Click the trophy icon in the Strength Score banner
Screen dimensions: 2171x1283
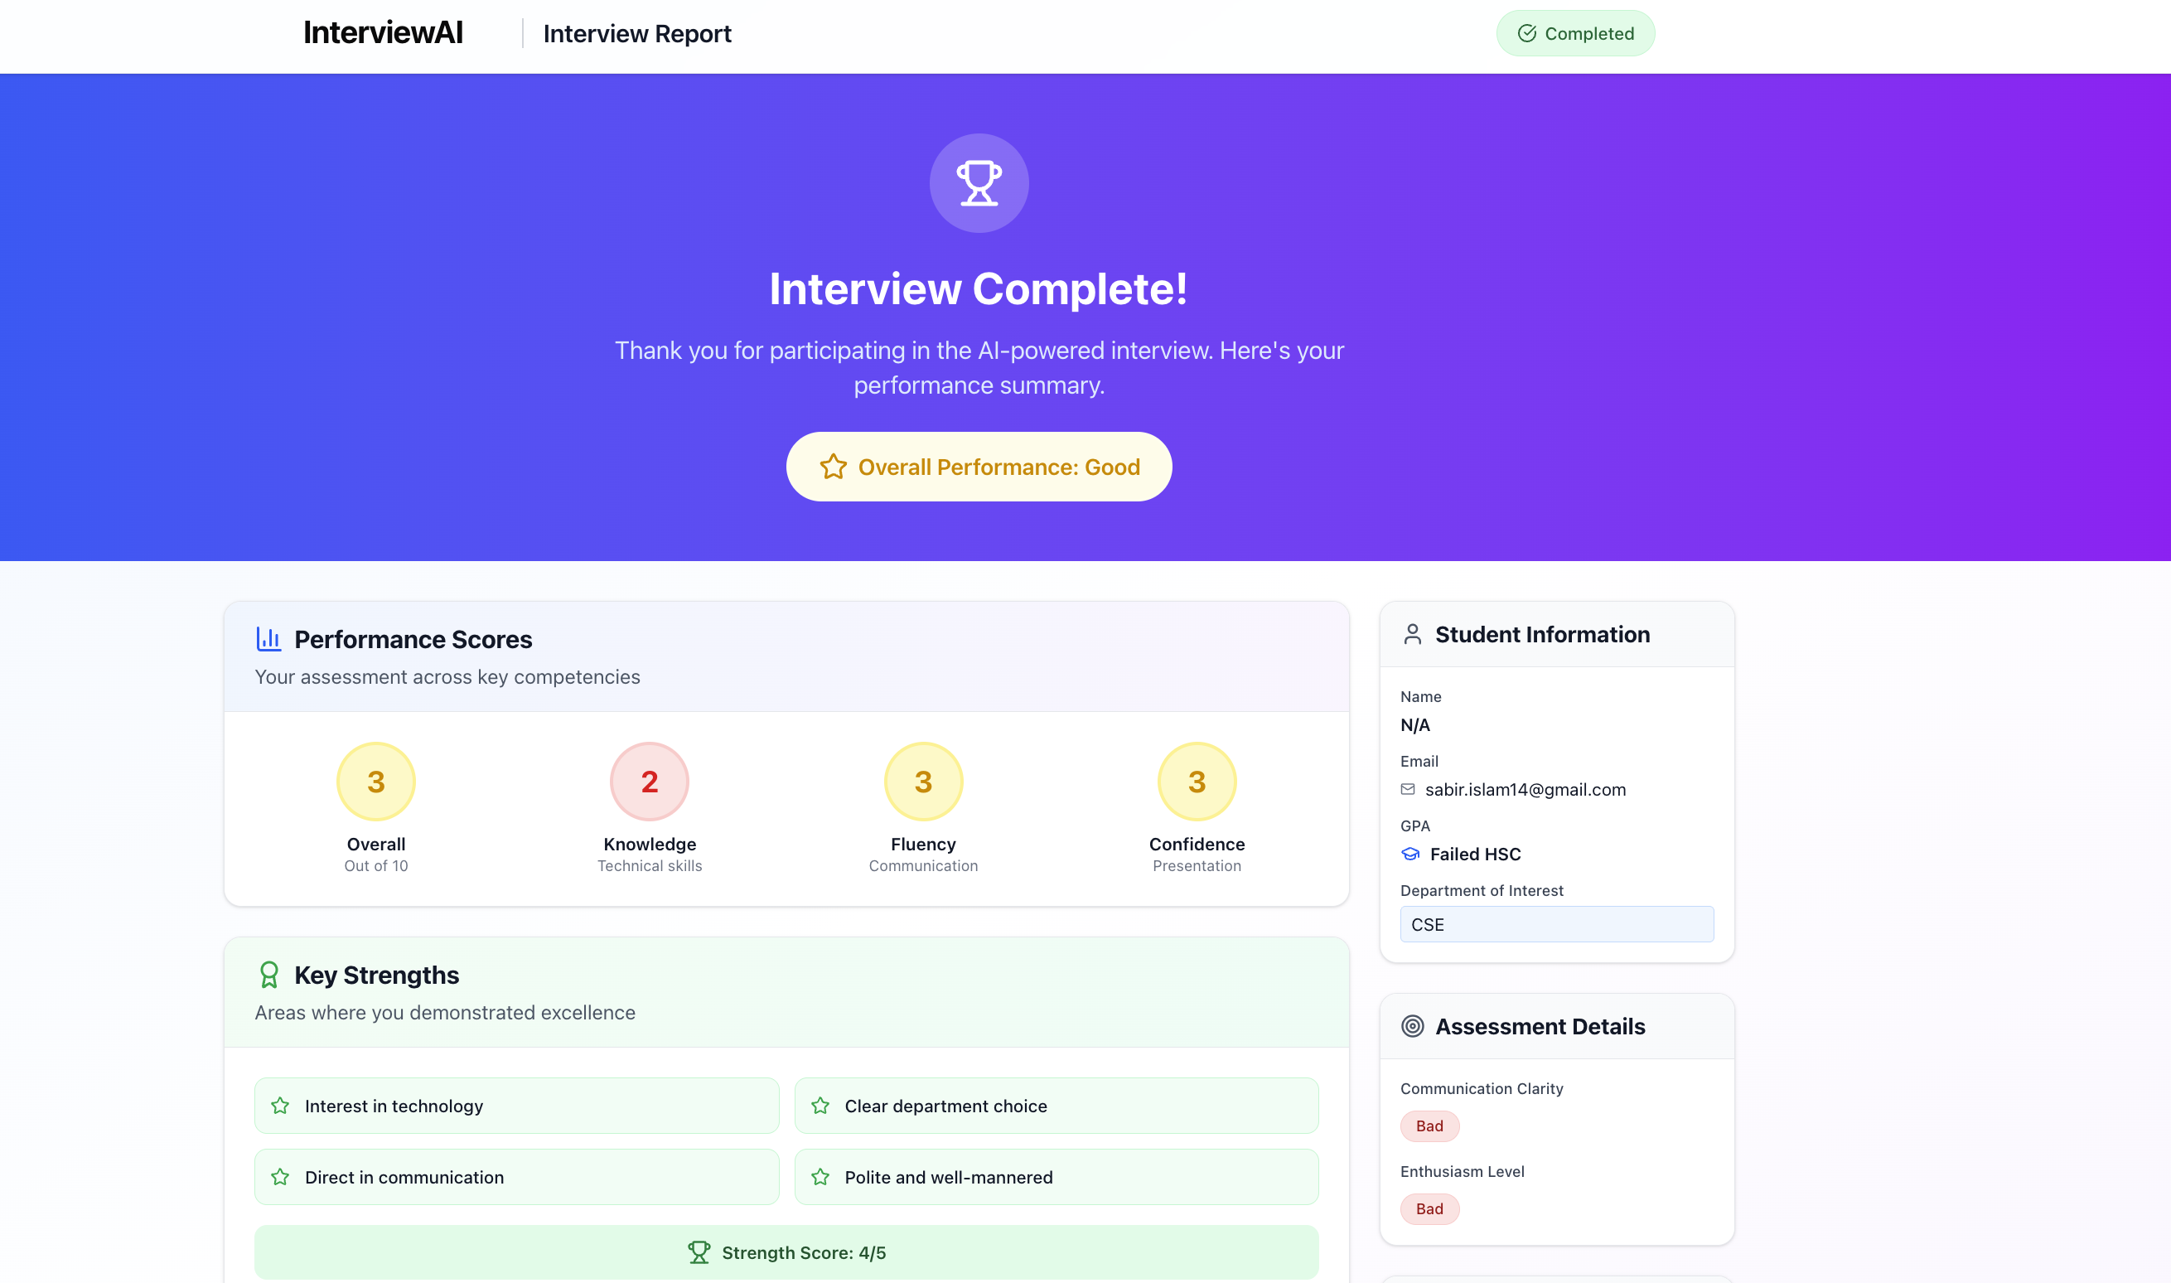pyautogui.click(x=699, y=1251)
